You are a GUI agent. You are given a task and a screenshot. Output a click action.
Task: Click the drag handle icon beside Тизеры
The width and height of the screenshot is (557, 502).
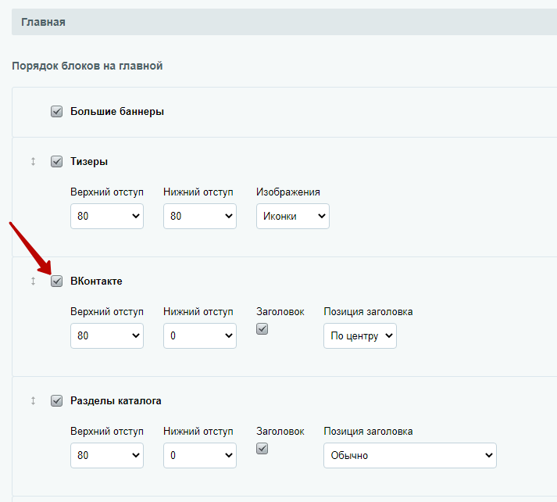click(33, 161)
